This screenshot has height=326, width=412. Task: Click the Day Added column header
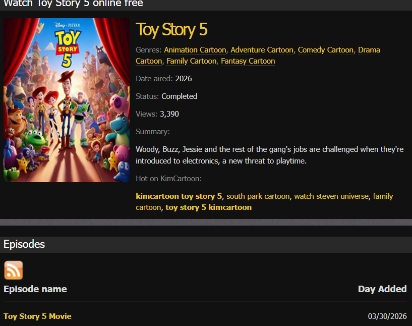(382, 289)
